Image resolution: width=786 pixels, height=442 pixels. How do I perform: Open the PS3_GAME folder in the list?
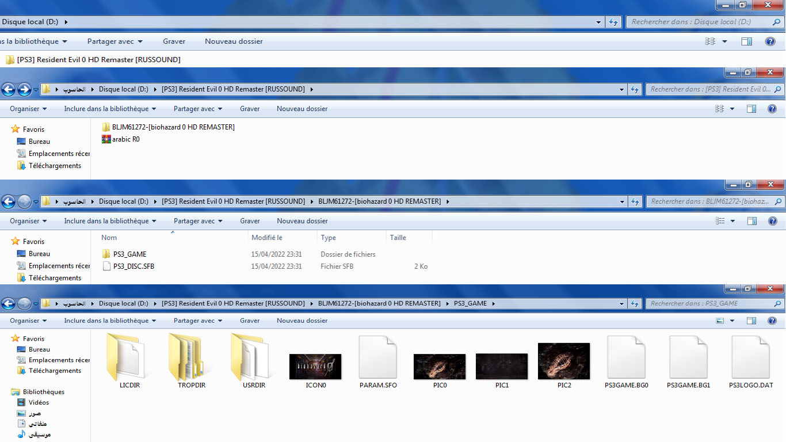[129, 254]
